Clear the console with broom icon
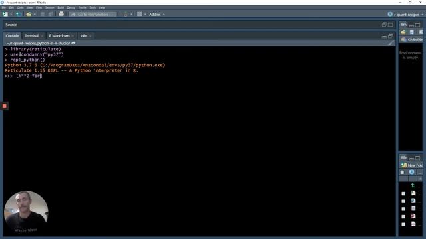This screenshot has height=239, width=426. pyautogui.click(x=391, y=43)
